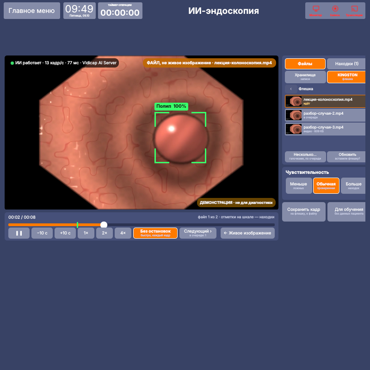Set playback speed to 4×
The image size is (370, 370).
pos(123,233)
